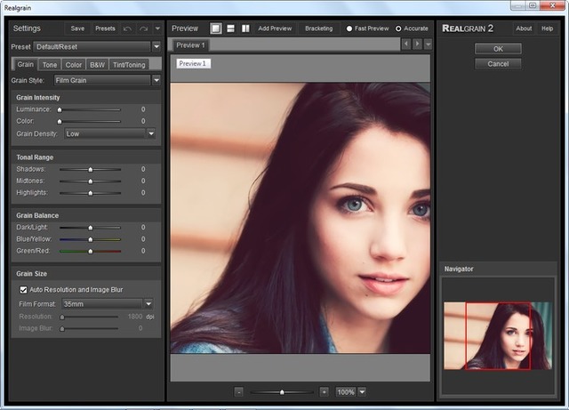Select the single preview layout icon

(x=215, y=28)
